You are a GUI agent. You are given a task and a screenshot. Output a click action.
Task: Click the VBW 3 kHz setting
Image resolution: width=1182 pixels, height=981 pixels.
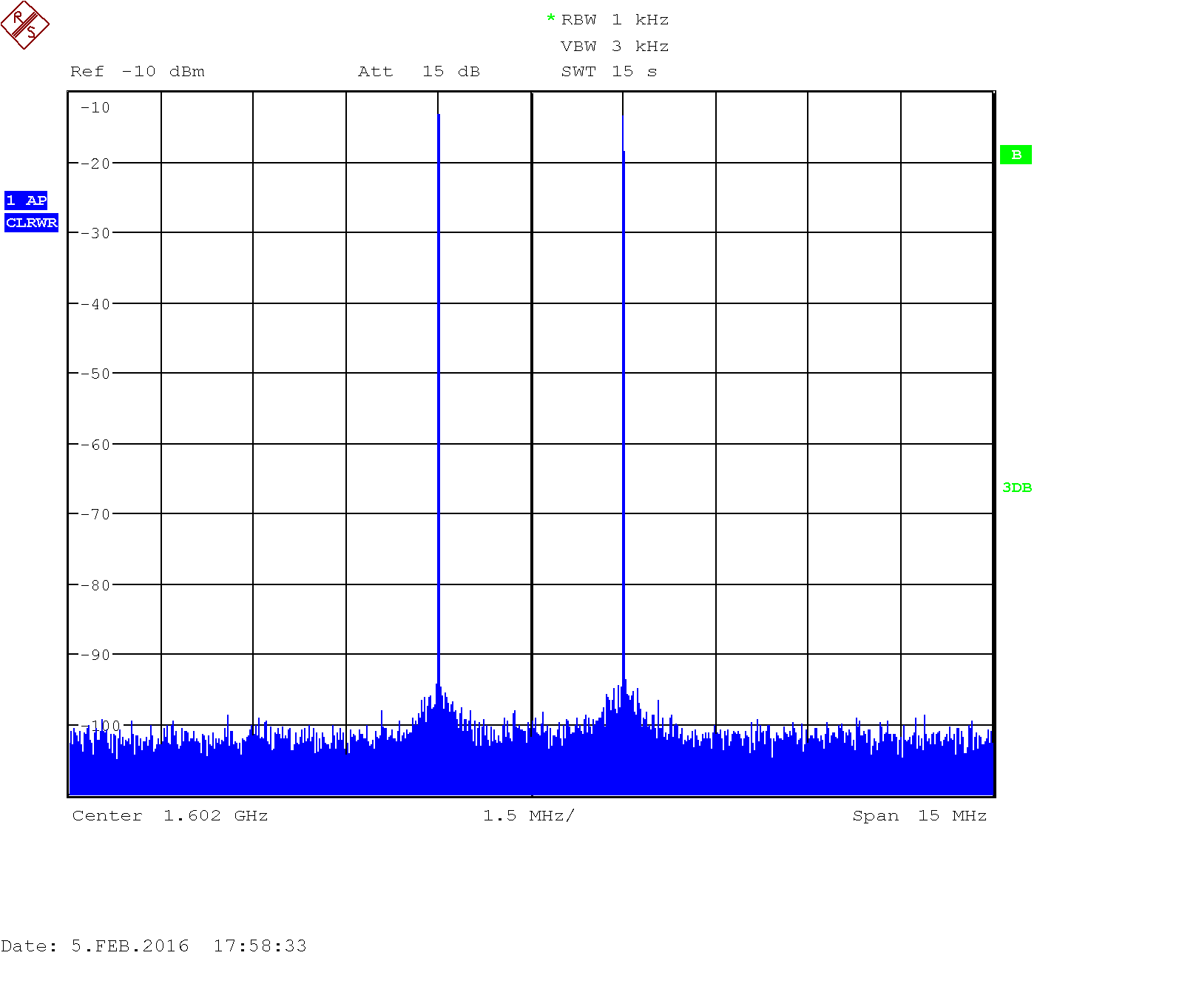[615, 47]
